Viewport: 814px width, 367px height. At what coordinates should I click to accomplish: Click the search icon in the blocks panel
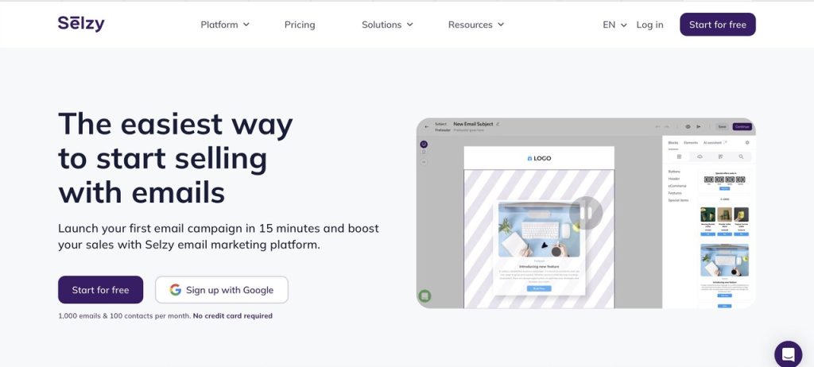(x=741, y=156)
